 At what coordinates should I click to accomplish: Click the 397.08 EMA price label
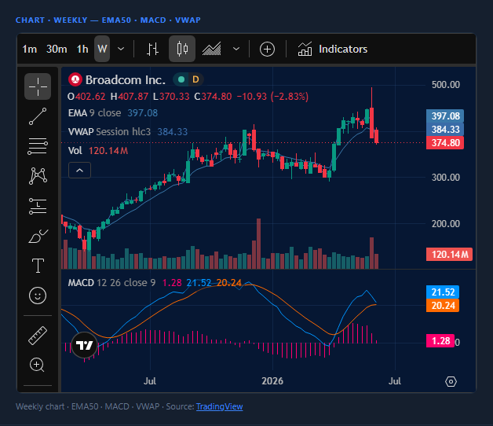tap(445, 116)
